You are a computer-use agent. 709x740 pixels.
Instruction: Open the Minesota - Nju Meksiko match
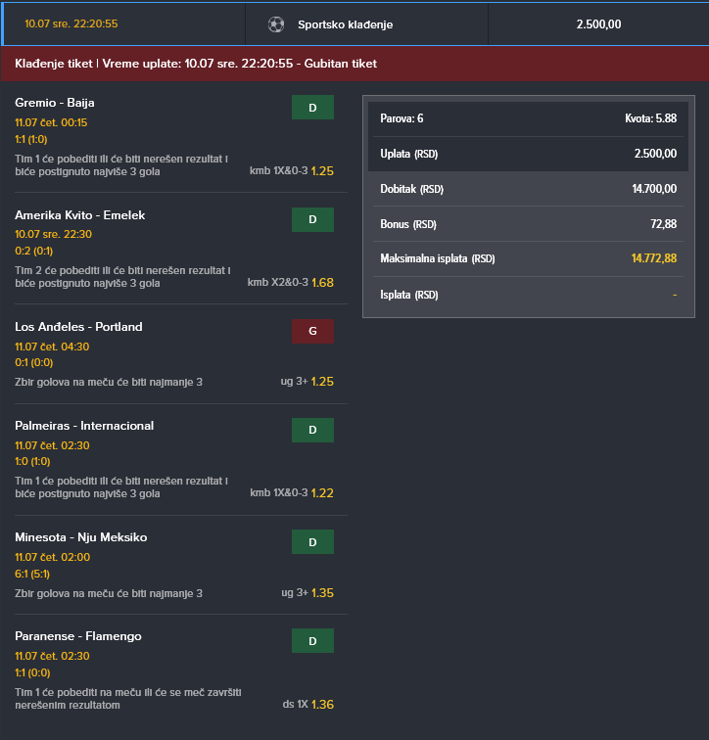(81, 537)
